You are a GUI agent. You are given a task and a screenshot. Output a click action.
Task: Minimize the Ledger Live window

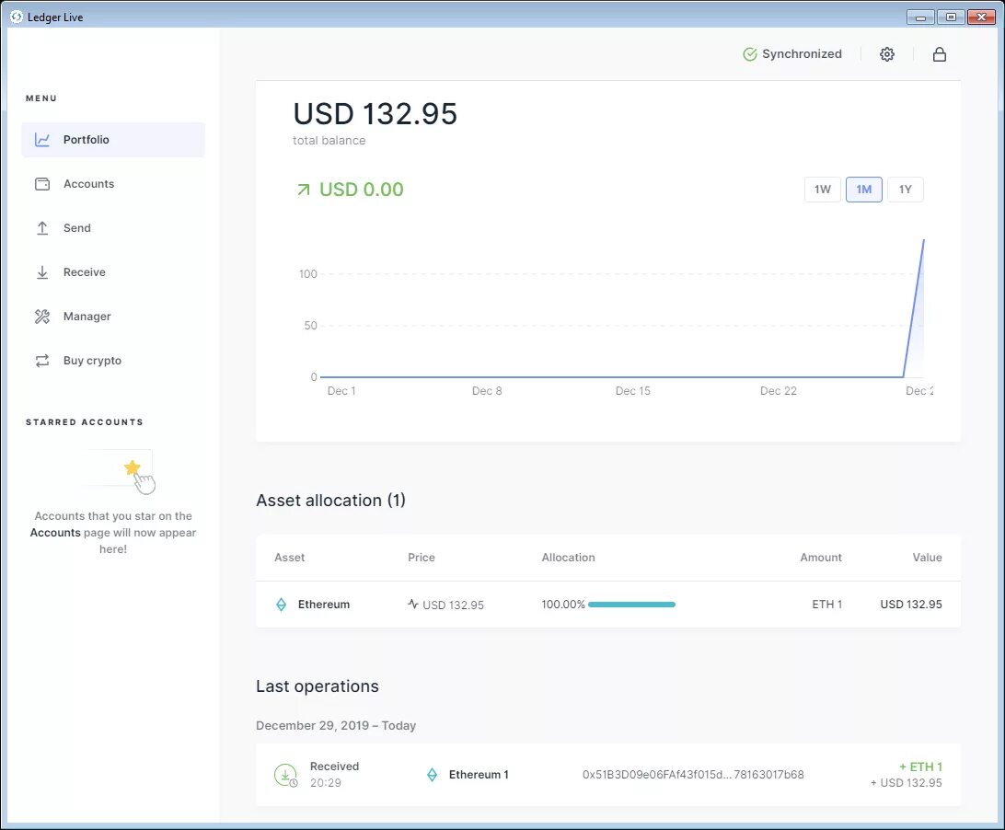point(920,17)
